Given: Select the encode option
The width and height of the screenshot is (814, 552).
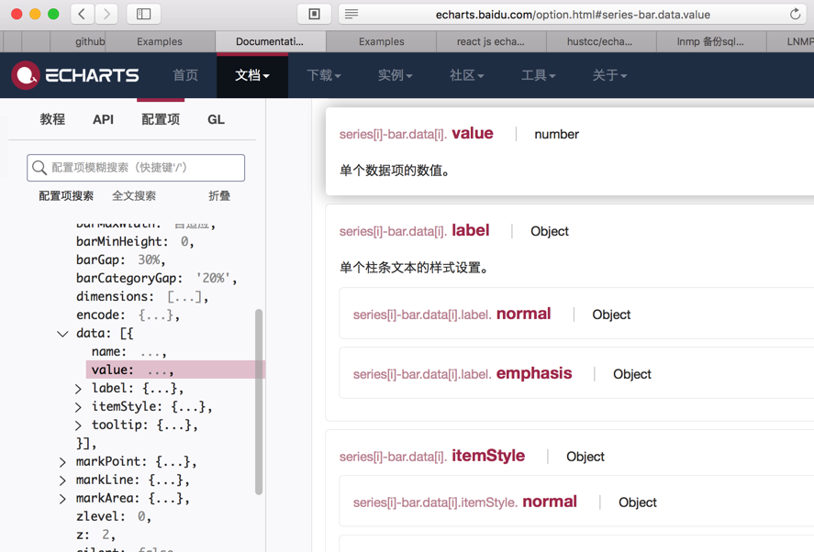Looking at the screenshot, I should [128, 315].
